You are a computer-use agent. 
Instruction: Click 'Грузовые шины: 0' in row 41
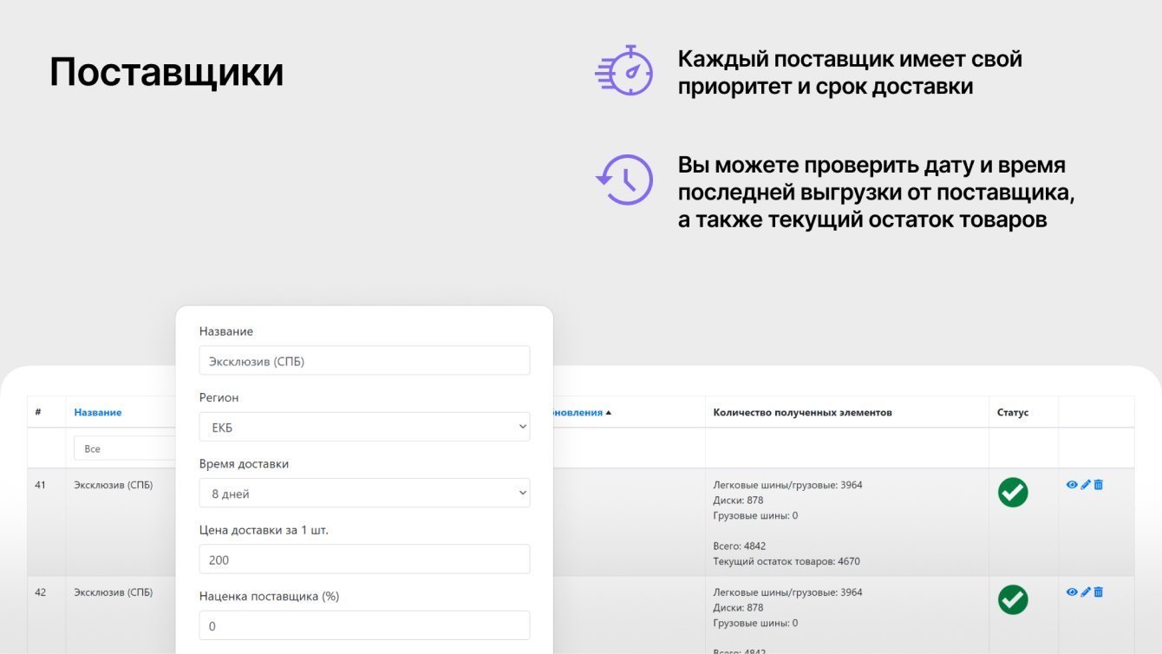click(x=755, y=515)
